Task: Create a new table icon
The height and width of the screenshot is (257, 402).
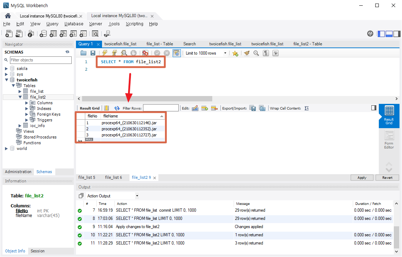Action: (53, 34)
